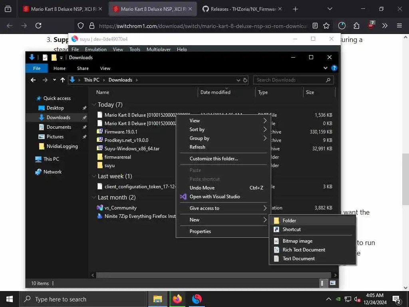The image size is (409, 307).
Task: Click Explorer's back navigation arrow
Action: click(x=33, y=80)
